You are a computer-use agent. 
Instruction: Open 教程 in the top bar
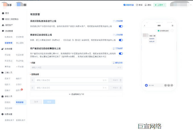pyautogui.click(x=139, y=5)
